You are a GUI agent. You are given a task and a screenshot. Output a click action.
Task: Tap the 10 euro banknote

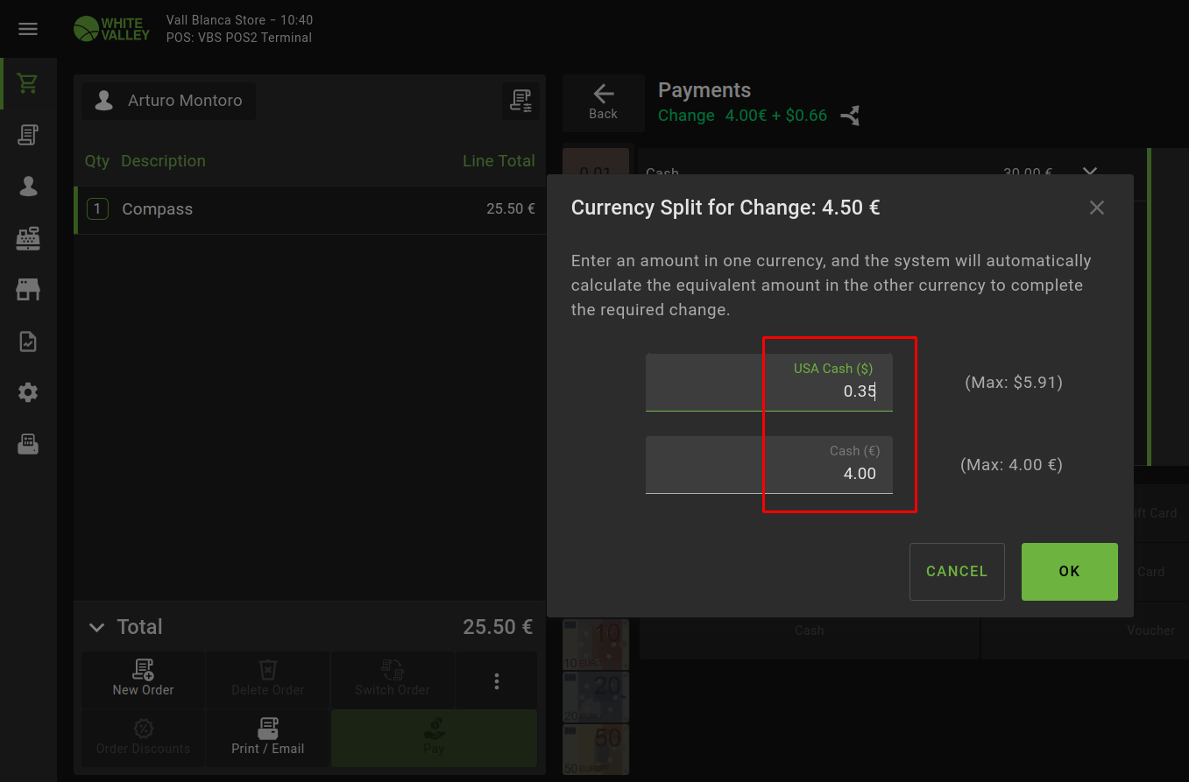tap(596, 645)
